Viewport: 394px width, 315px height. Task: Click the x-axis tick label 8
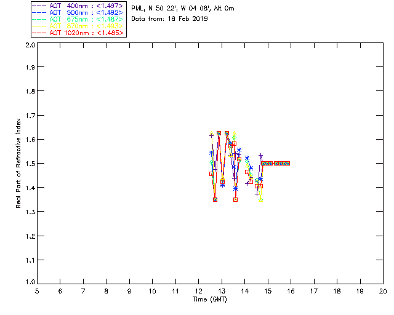coord(107,291)
